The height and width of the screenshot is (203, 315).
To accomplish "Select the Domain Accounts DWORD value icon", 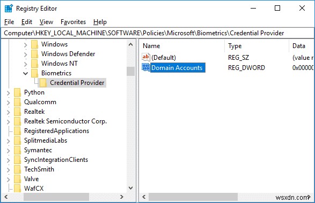I will click(x=146, y=67).
